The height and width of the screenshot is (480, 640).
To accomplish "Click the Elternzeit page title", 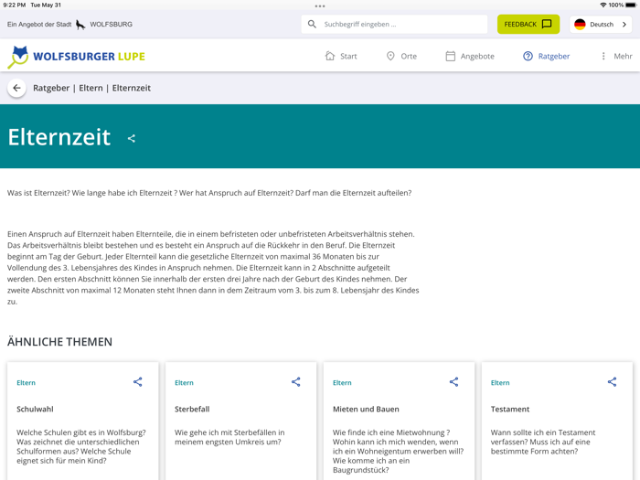I will click(x=59, y=137).
